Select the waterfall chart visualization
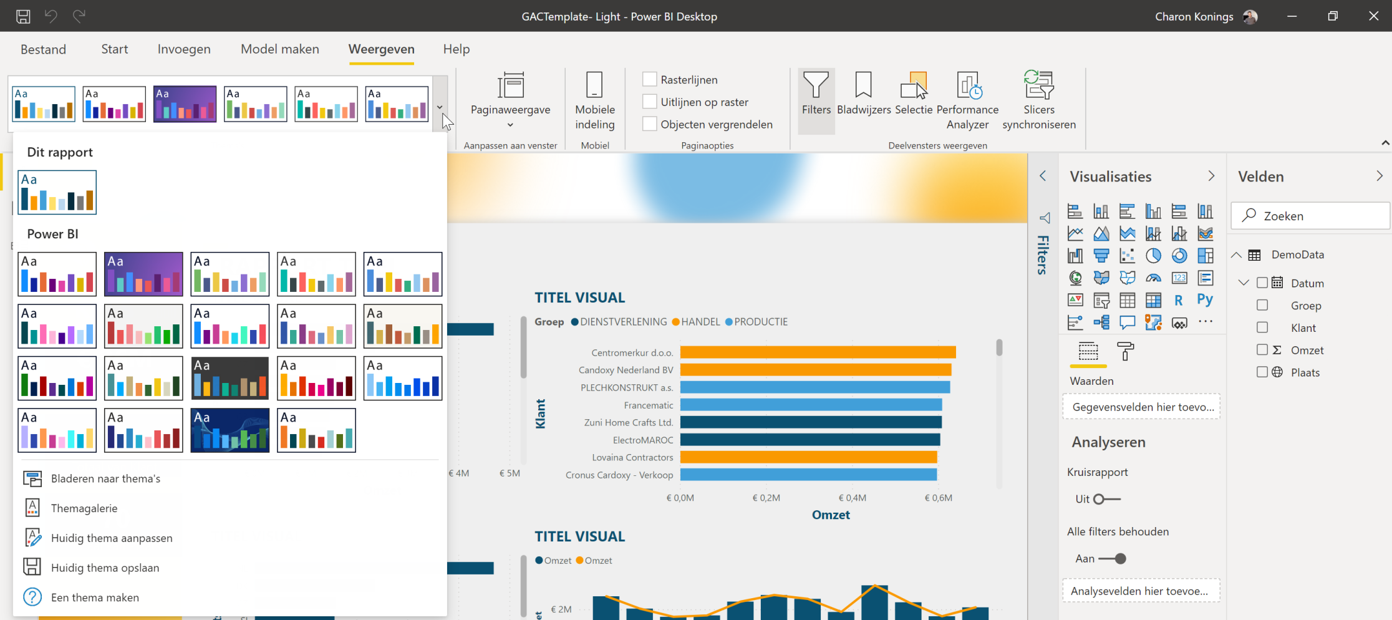 1075,256
